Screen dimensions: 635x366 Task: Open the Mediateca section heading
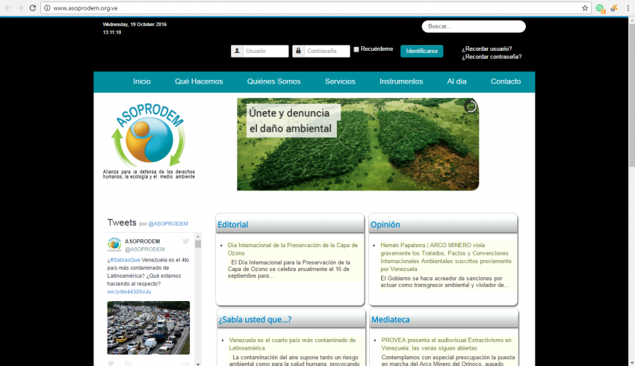click(x=391, y=320)
